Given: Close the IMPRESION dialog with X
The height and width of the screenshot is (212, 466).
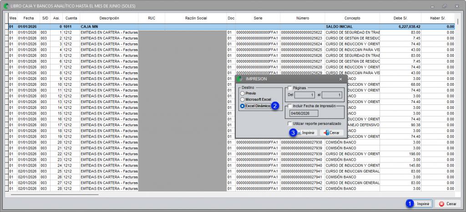Looking at the screenshot, I should 340,79.
